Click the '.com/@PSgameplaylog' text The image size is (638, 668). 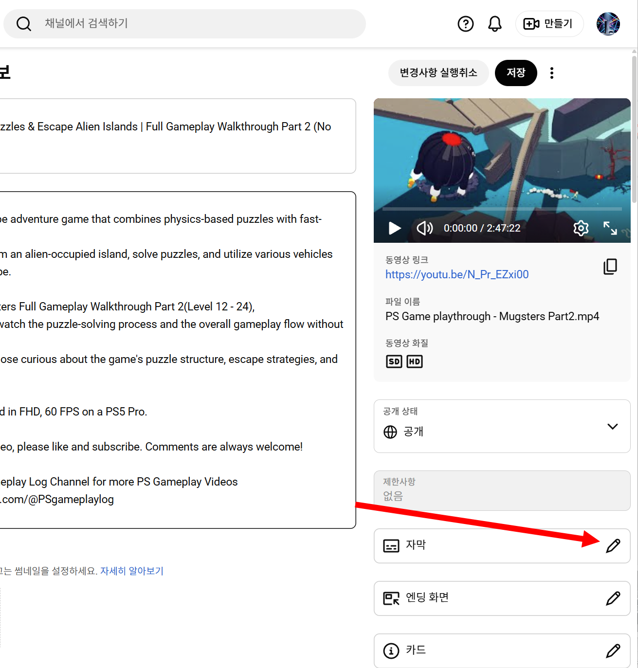click(57, 499)
